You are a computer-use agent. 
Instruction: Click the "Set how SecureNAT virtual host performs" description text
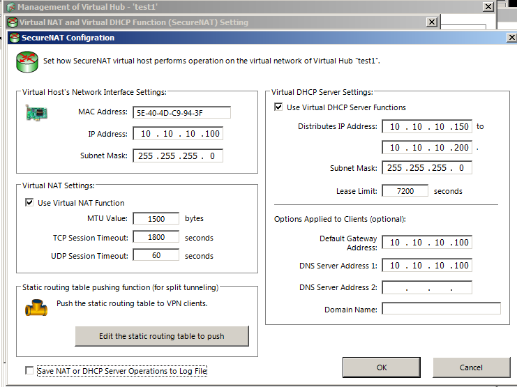click(211, 61)
